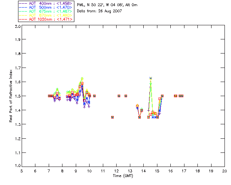
Task: Click the x-axis tick label 7
Action: tap(49, 171)
